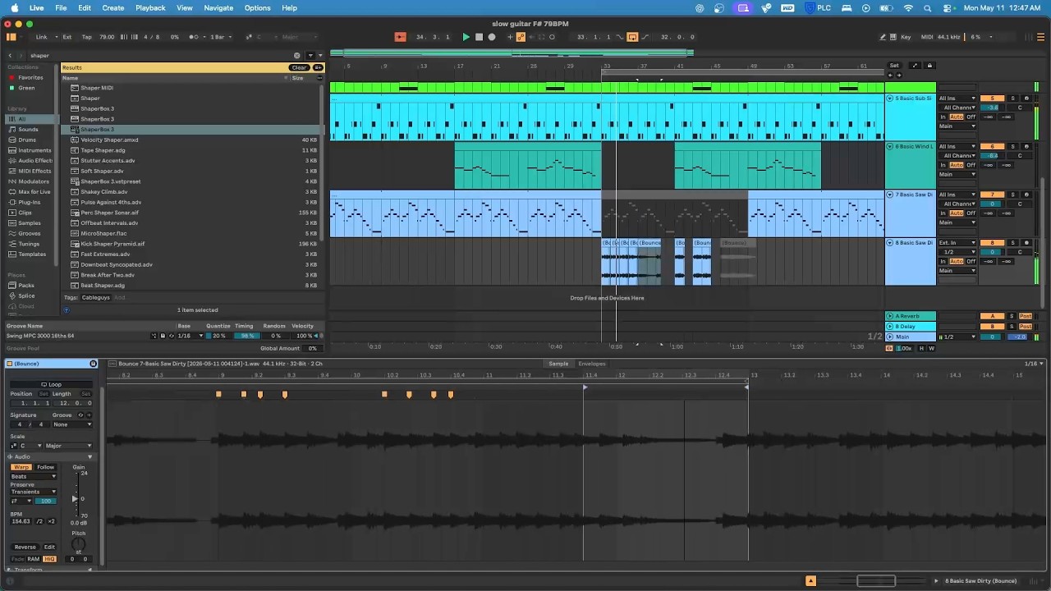Click the Reverse button in clip view

(x=25, y=547)
